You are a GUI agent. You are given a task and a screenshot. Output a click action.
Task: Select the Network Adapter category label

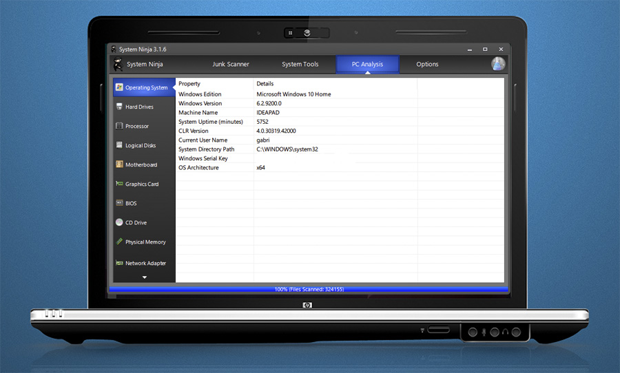point(145,263)
